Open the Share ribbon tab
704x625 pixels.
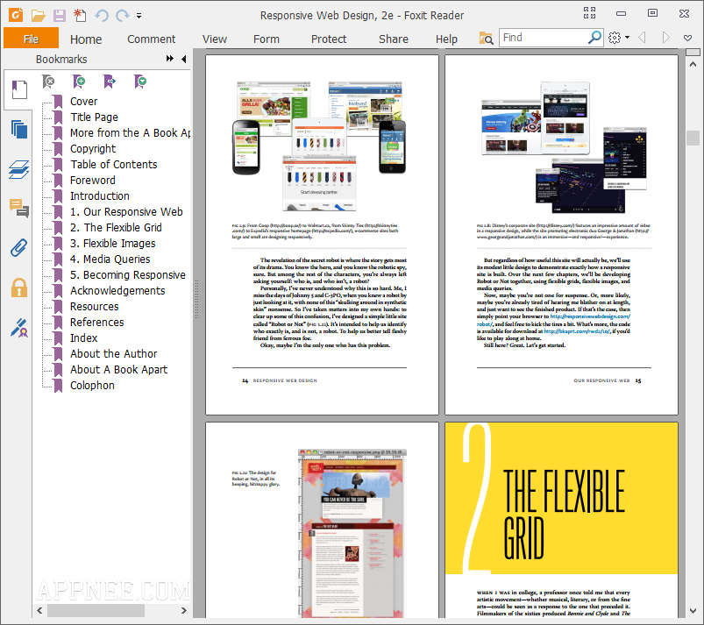[394, 39]
